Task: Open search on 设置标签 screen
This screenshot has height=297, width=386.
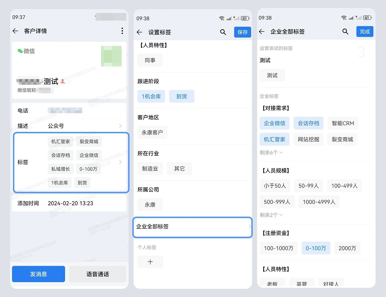Action: click(223, 32)
